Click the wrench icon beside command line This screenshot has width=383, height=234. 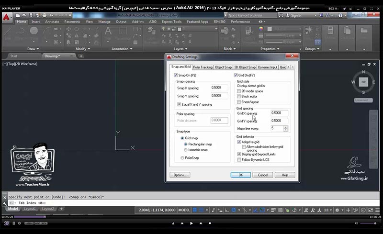pos(5,203)
